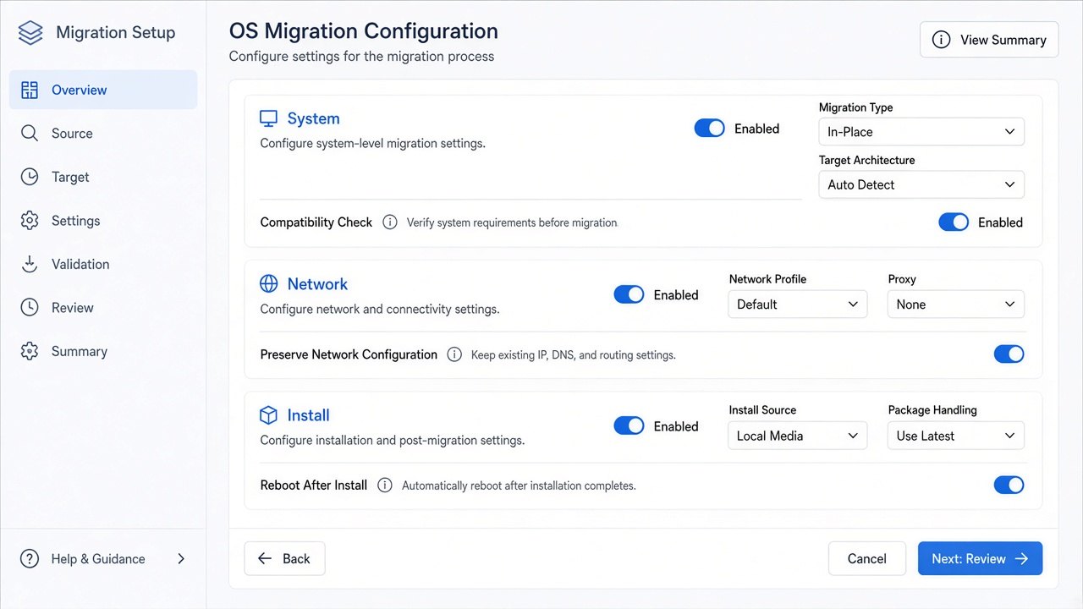Toggle off Reboot After Install switch
The width and height of the screenshot is (1083, 609).
(1009, 486)
